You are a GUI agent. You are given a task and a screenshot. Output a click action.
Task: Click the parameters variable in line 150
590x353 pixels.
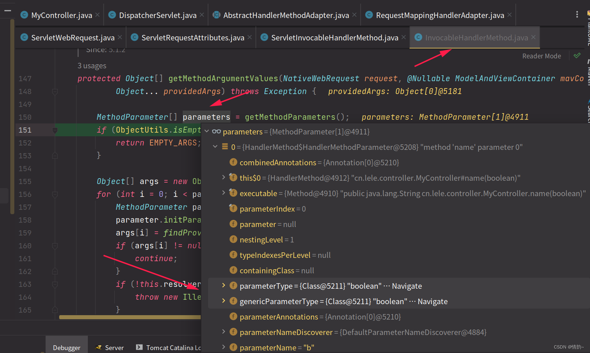tap(206, 117)
